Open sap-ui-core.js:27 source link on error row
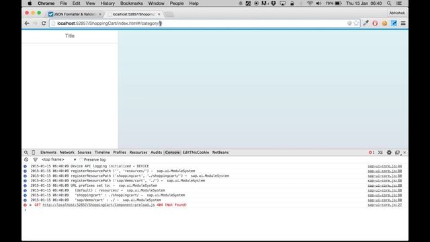The width and height of the screenshot is (430, 242). coord(384,205)
